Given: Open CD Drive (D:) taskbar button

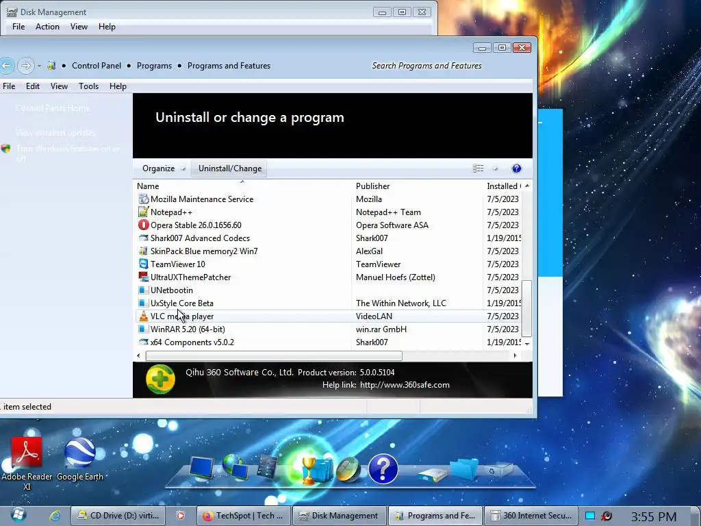Looking at the screenshot, I should coord(118,516).
